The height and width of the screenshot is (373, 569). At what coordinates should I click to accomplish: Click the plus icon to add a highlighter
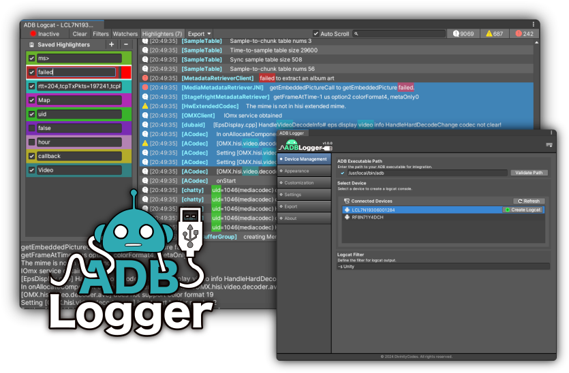tap(112, 45)
